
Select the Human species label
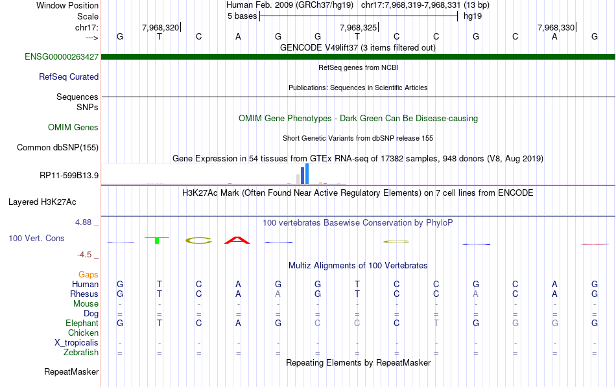pyautogui.click(x=85, y=284)
